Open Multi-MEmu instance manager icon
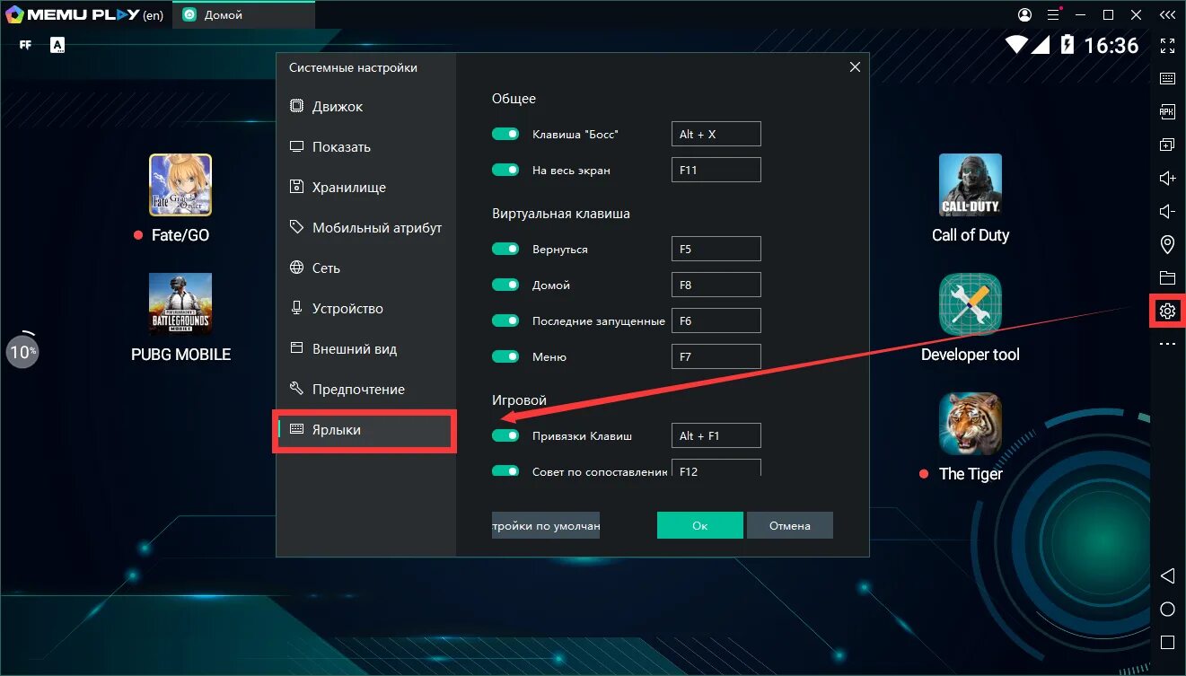This screenshot has height=676, width=1186. coord(1167,144)
